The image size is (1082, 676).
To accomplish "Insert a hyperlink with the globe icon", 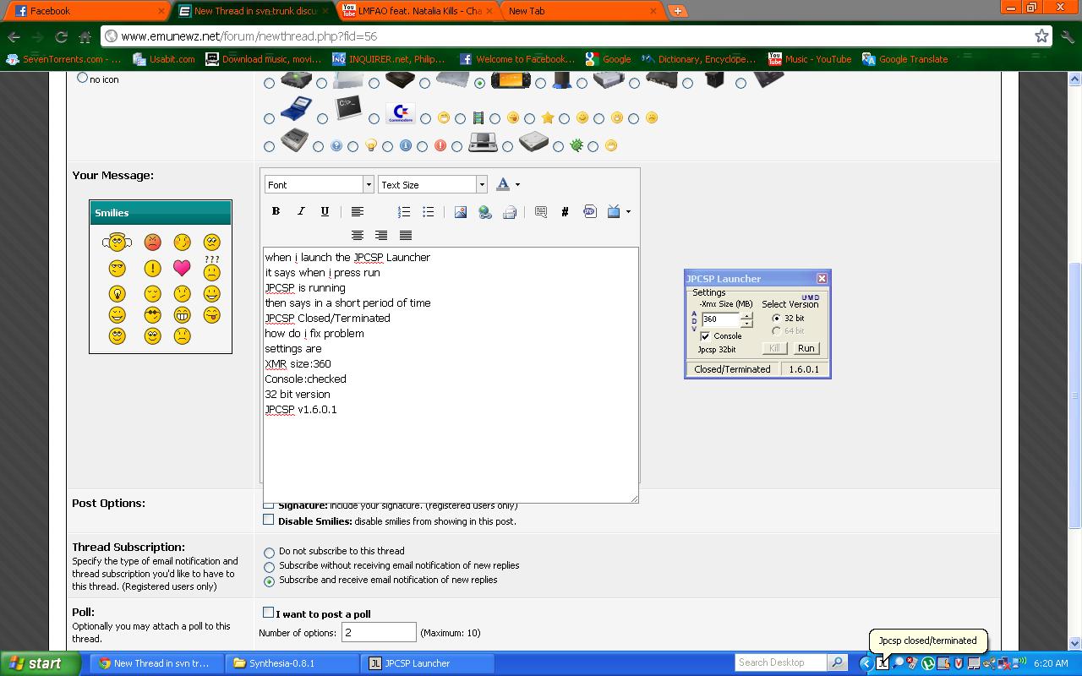I will click(x=485, y=212).
